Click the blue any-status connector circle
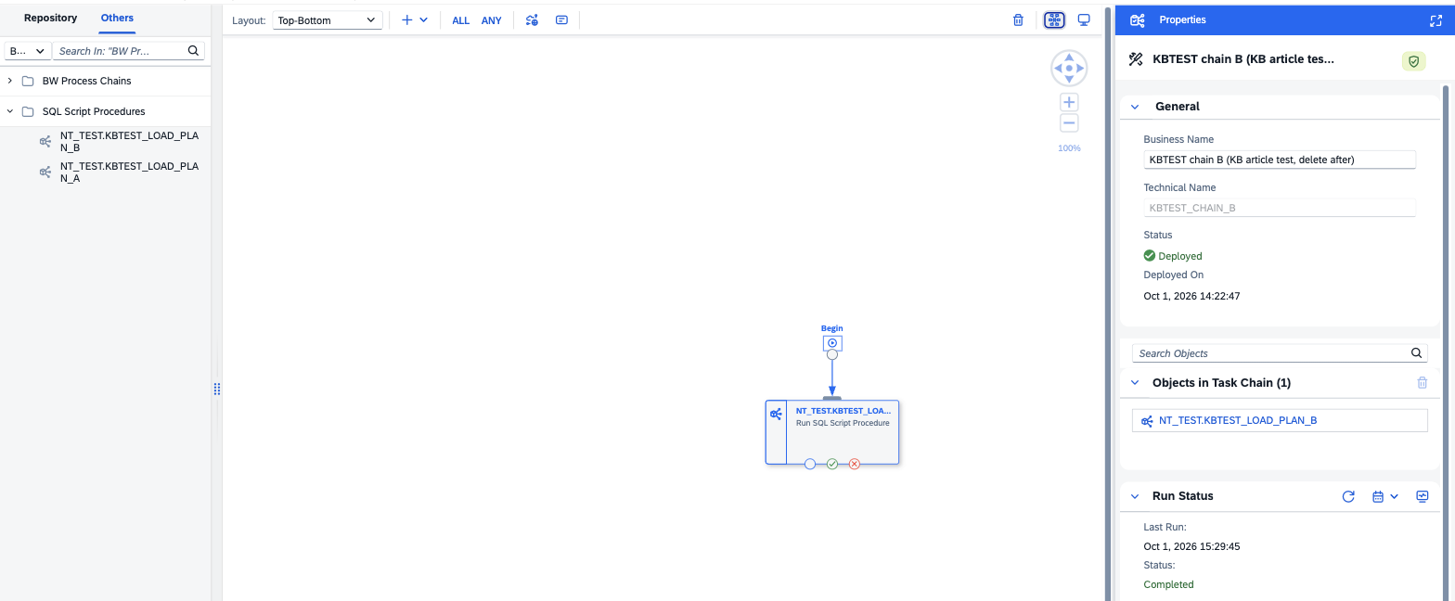 click(810, 464)
